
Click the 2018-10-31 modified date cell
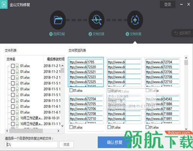point(52,118)
